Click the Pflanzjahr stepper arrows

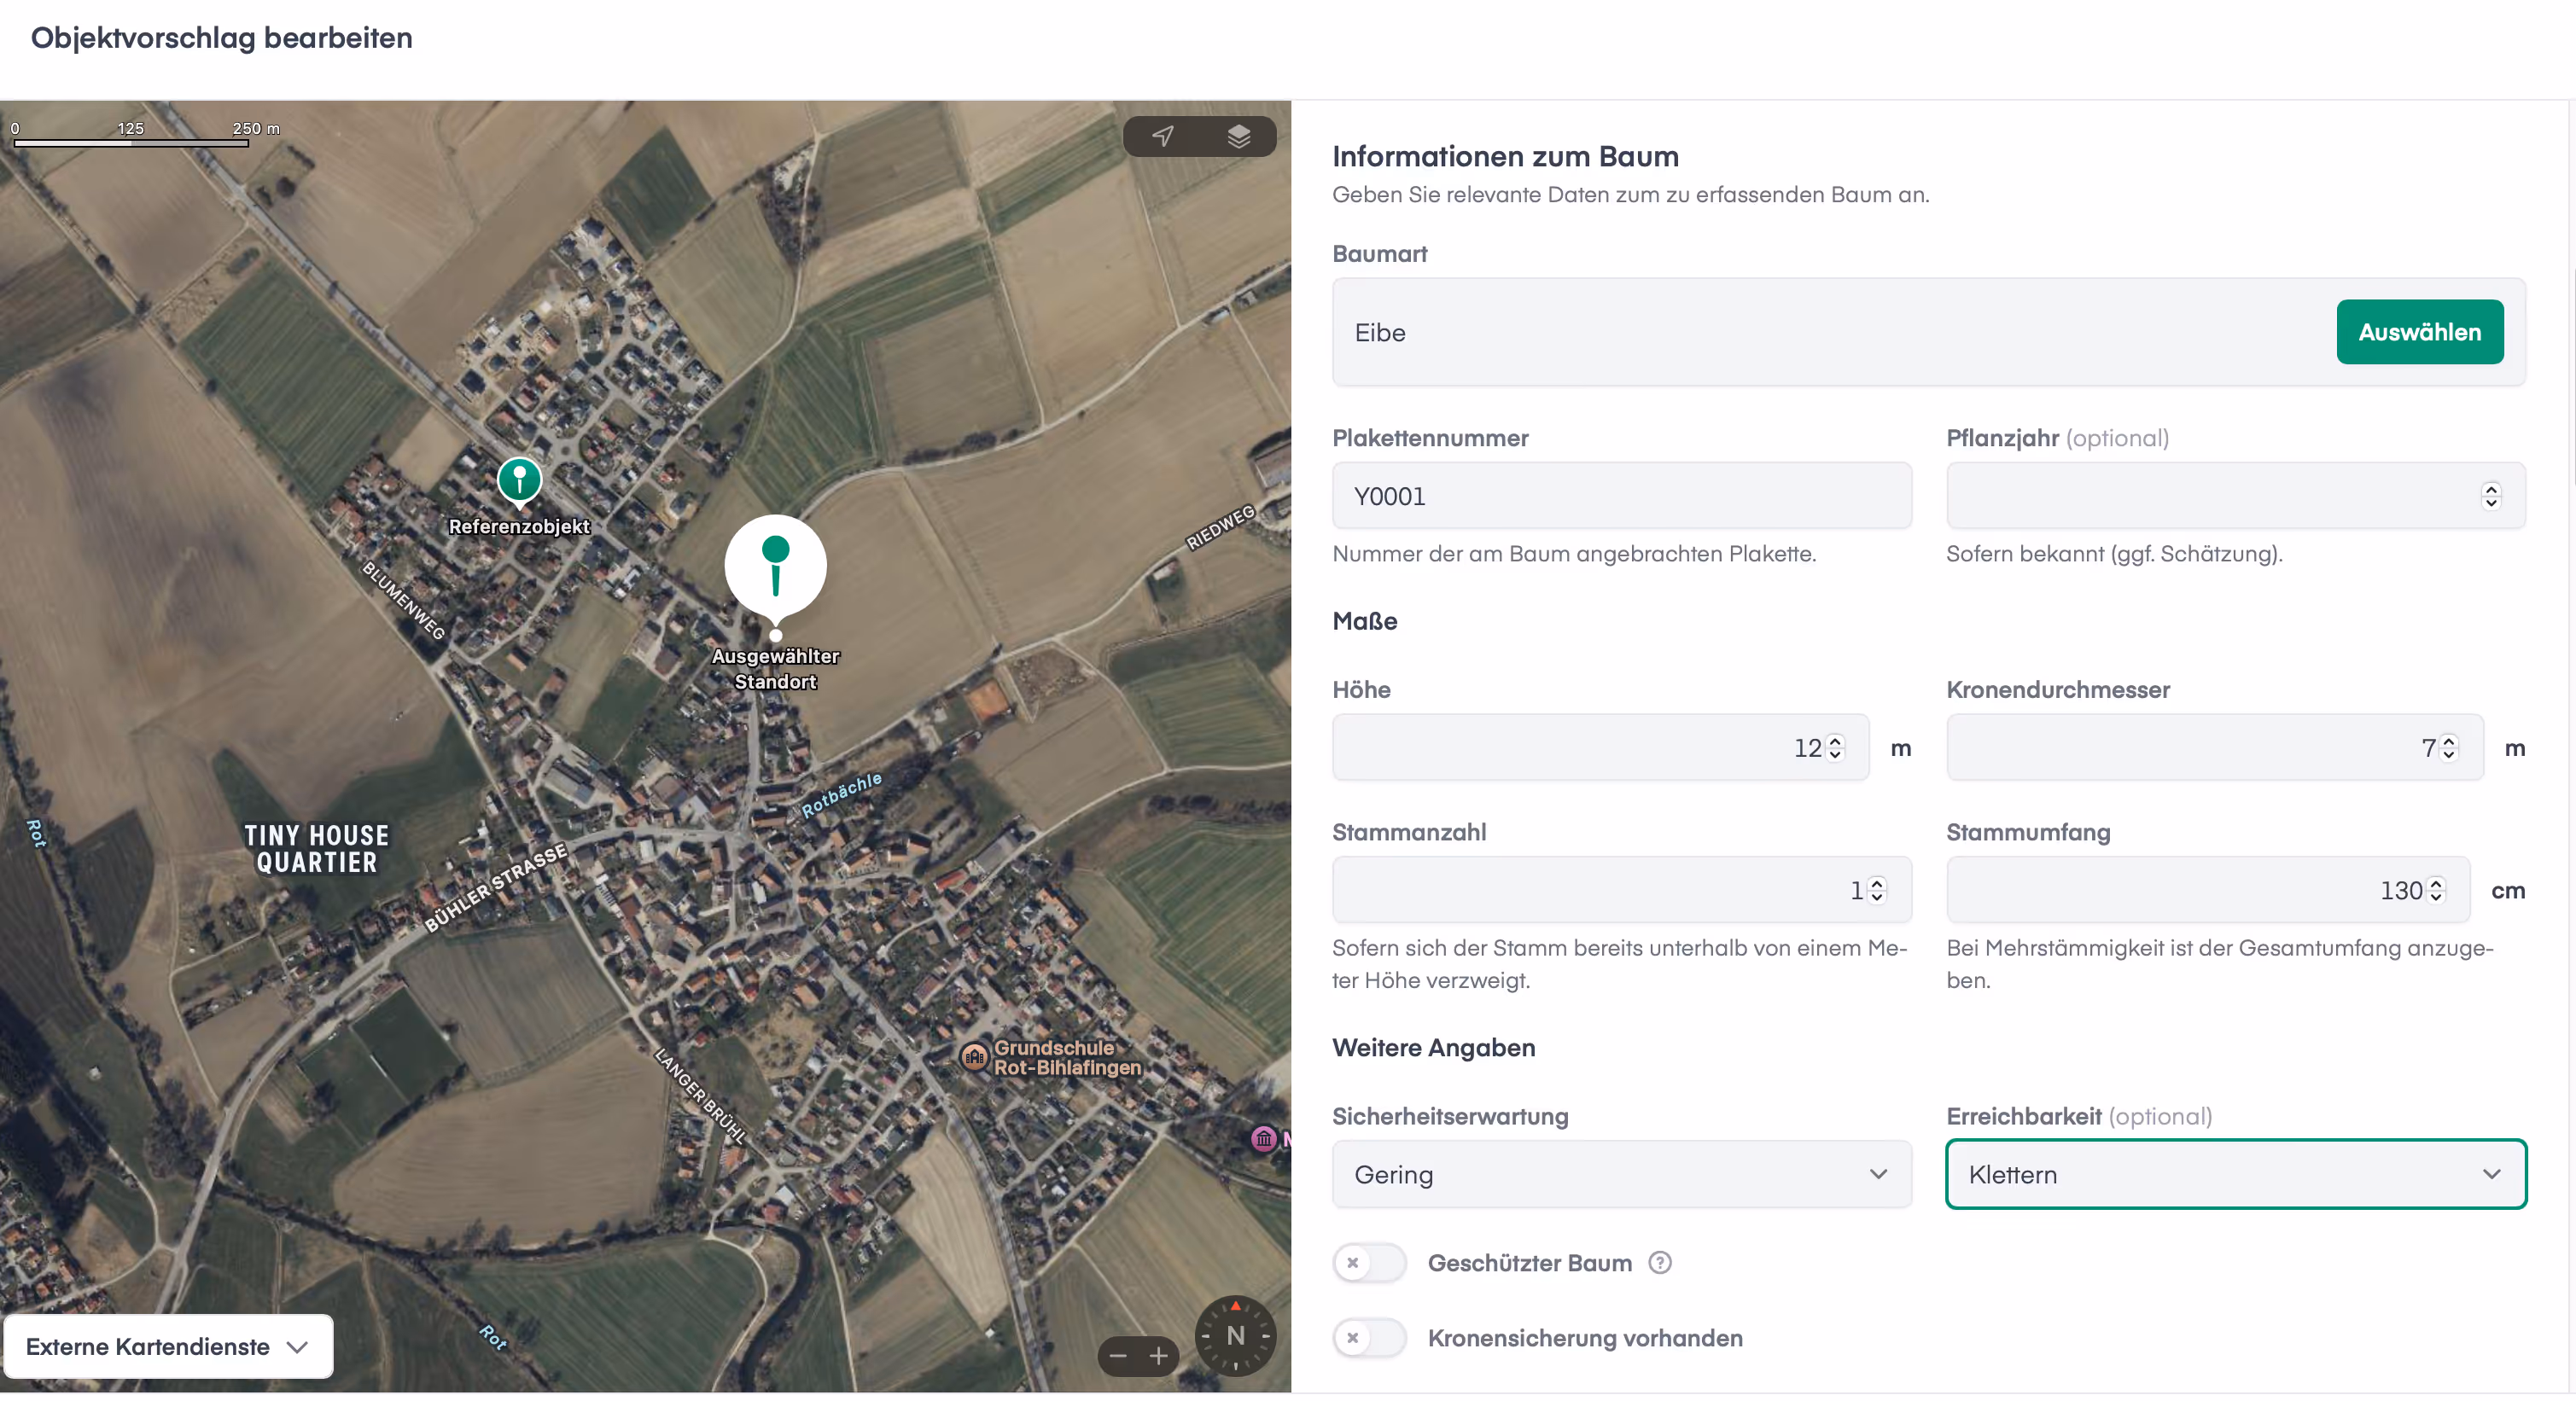(2490, 496)
